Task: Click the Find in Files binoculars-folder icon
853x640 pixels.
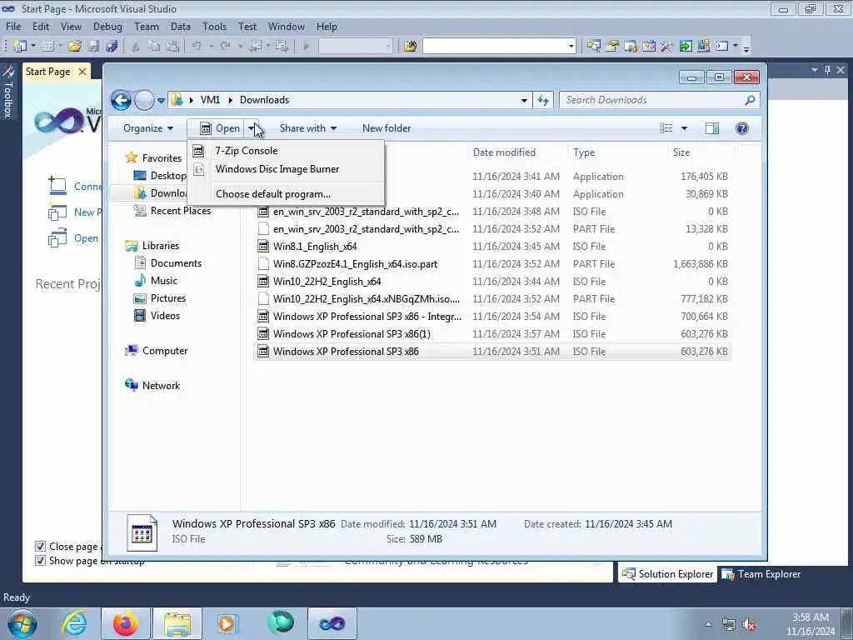Action: coord(411,47)
